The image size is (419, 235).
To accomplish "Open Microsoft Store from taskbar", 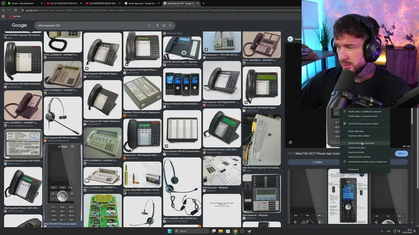I will [228, 231].
